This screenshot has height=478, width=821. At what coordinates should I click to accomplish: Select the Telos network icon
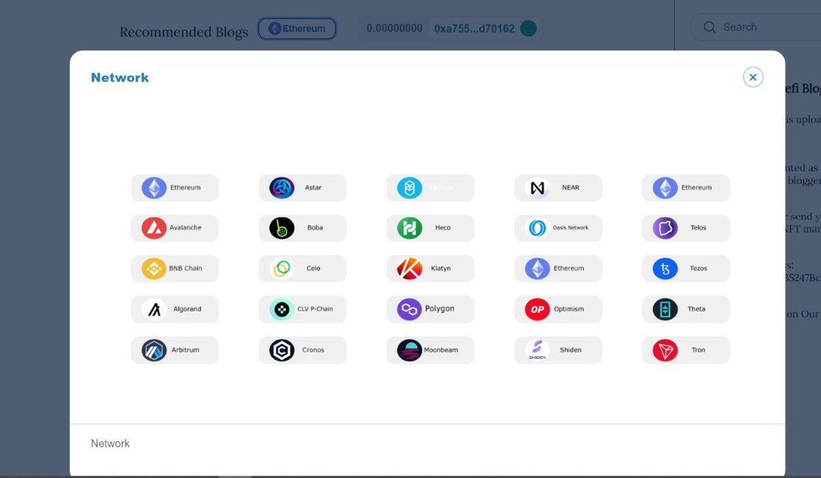coord(666,228)
